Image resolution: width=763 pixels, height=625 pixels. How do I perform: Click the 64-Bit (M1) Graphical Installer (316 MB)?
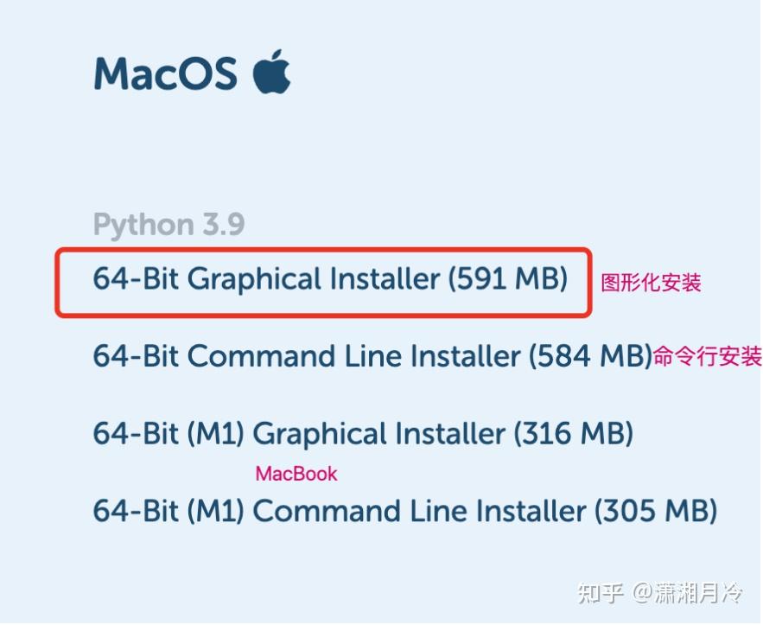tap(363, 433)
